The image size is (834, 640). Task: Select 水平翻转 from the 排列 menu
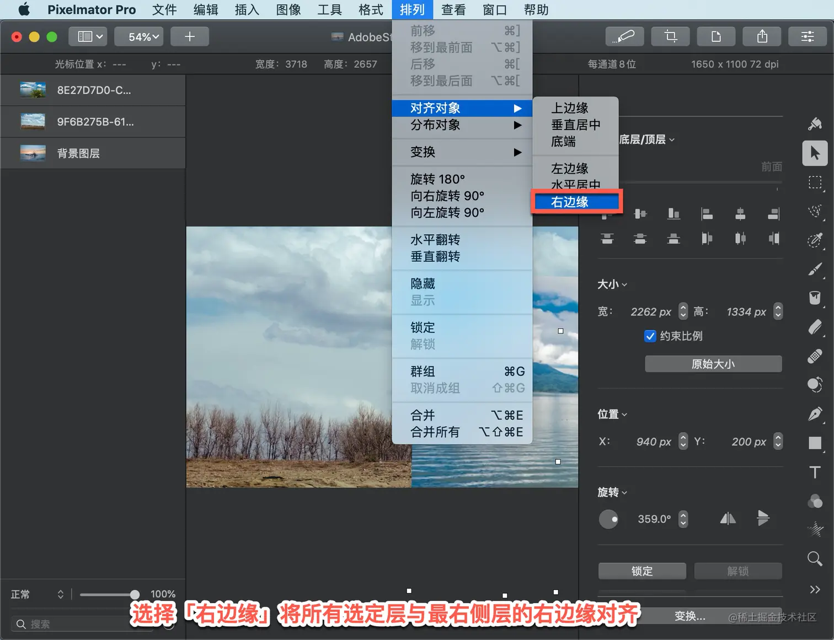462,240
